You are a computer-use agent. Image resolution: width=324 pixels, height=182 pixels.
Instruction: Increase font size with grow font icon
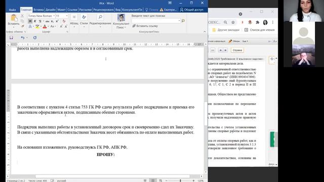(61, 26)
